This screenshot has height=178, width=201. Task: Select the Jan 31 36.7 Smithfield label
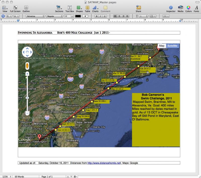coord(139,58)
